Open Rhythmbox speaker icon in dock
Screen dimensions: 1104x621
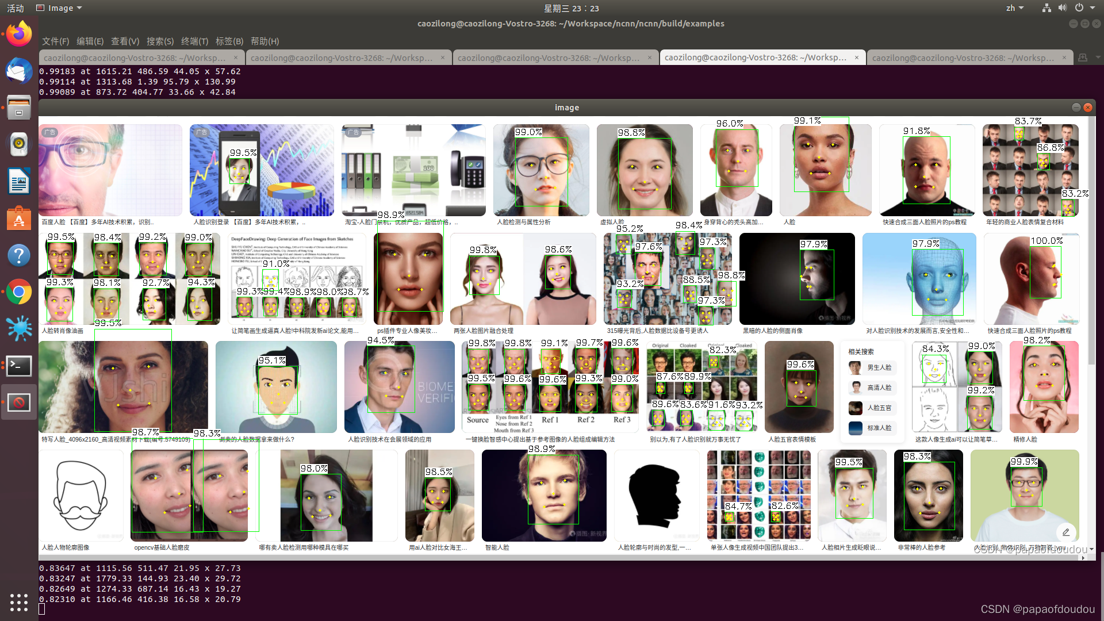[x=19, y=144]
